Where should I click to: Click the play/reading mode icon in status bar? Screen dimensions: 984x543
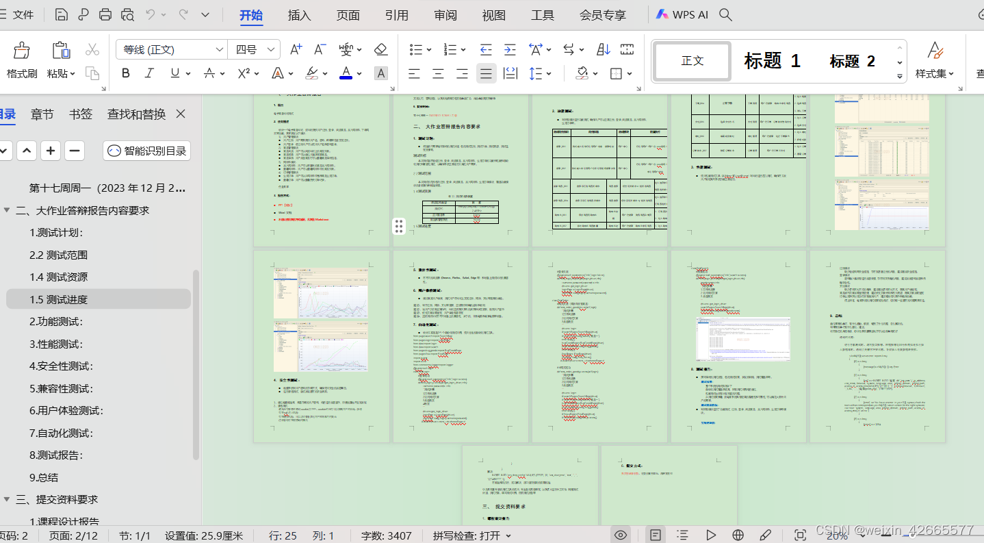[x=711, y=535]
